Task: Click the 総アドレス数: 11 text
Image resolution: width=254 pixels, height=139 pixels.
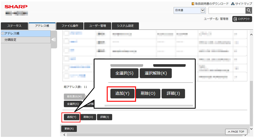Action: click(x=75, y=87)
